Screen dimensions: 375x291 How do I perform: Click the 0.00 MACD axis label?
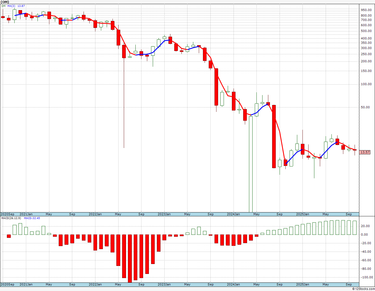[365, 235]
